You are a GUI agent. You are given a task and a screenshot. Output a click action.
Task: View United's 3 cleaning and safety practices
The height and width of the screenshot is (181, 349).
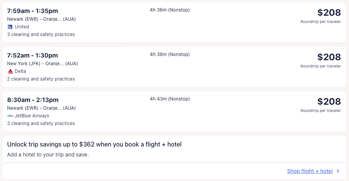[41, 35]
